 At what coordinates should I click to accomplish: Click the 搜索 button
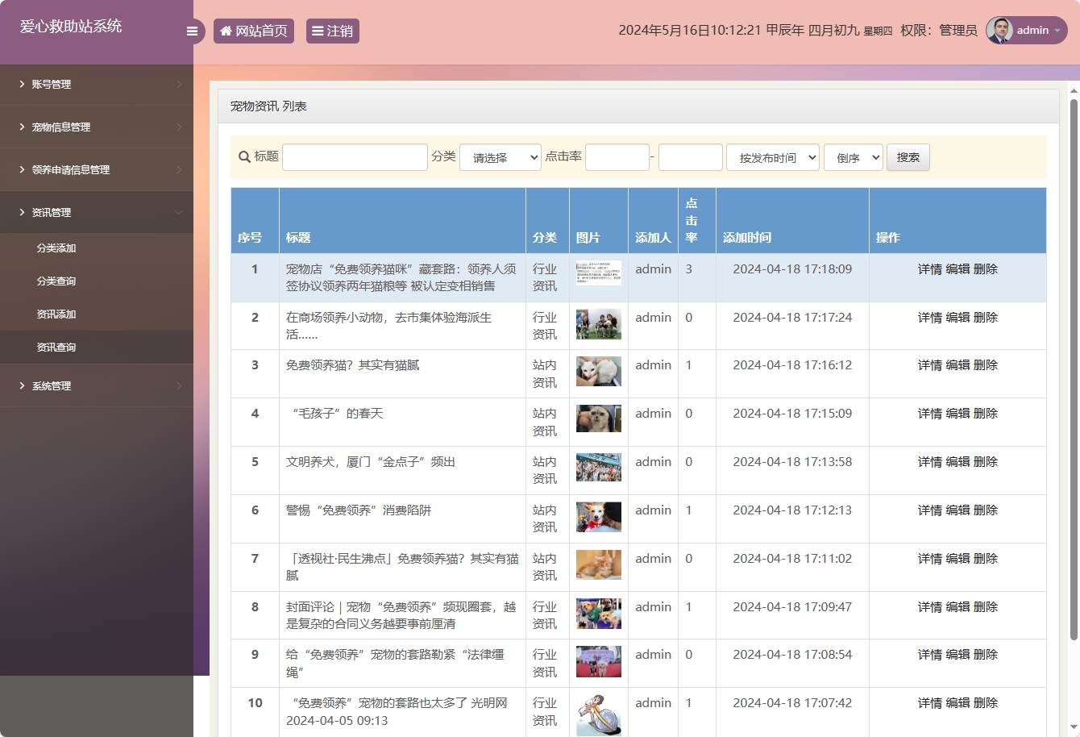pos(908,157)
